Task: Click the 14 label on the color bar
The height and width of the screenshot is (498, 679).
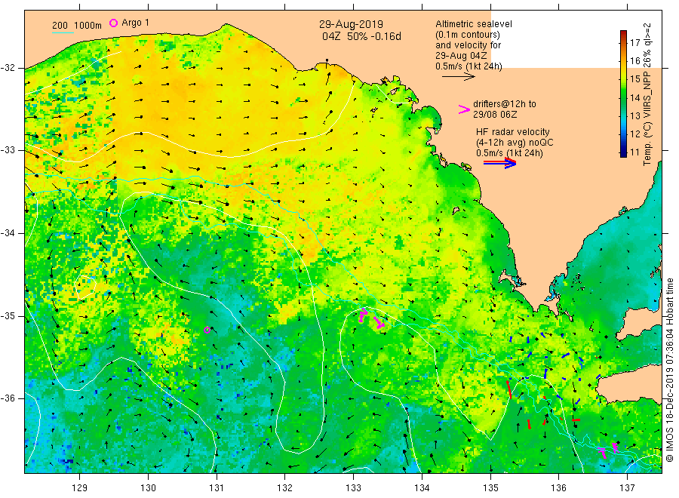Action: click(634, 97)
